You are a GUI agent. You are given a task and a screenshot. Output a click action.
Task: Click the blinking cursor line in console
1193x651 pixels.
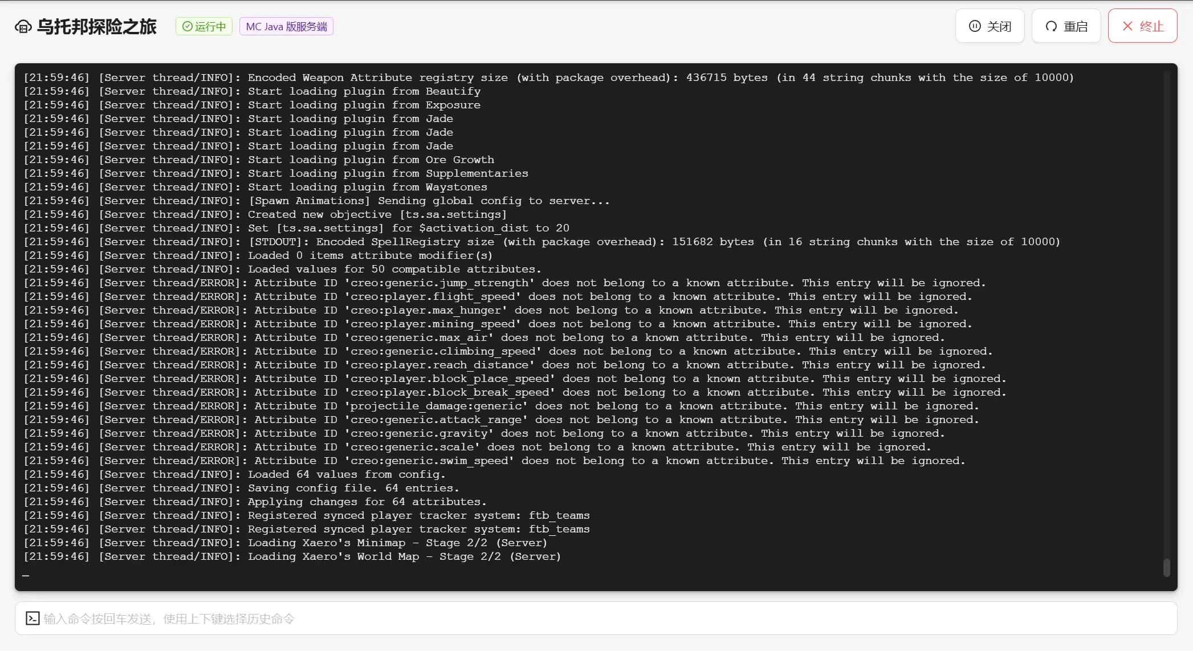click(26, 575)
